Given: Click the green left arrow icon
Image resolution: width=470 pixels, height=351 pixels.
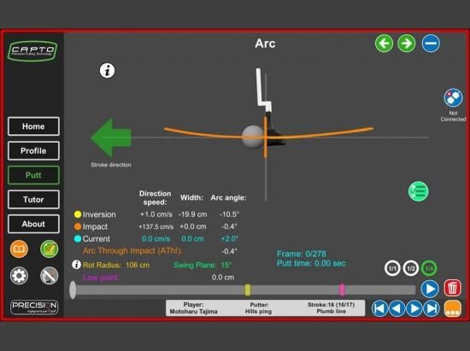Looking at the screenshot, I should pos(384,44).
